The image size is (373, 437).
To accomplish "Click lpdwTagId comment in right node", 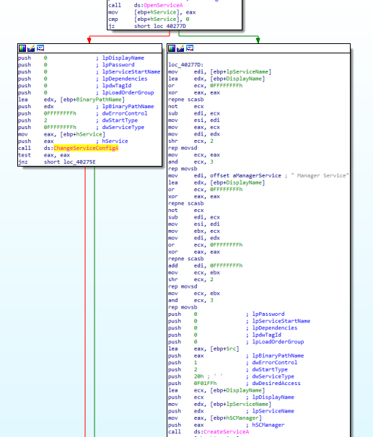I will pos(266,335).
